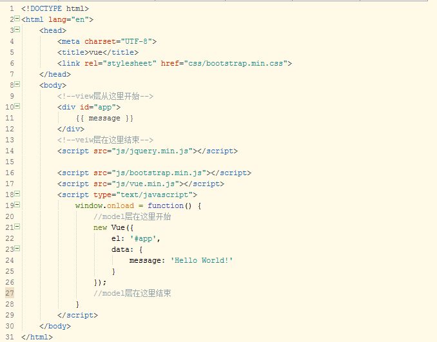
Task: Click the "js/vue.min.js" source path
Action: tap(146, 184)
